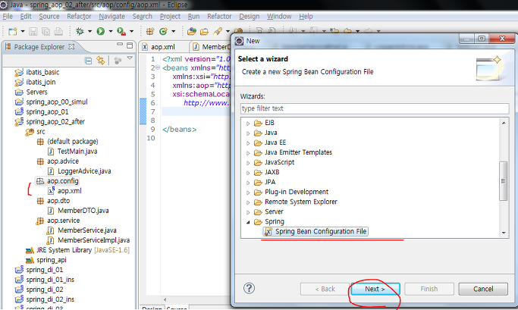Click the wizard list scroll-up arrow
The height and width of the screenshot is (310, 518).
click(x=504, y=123)
